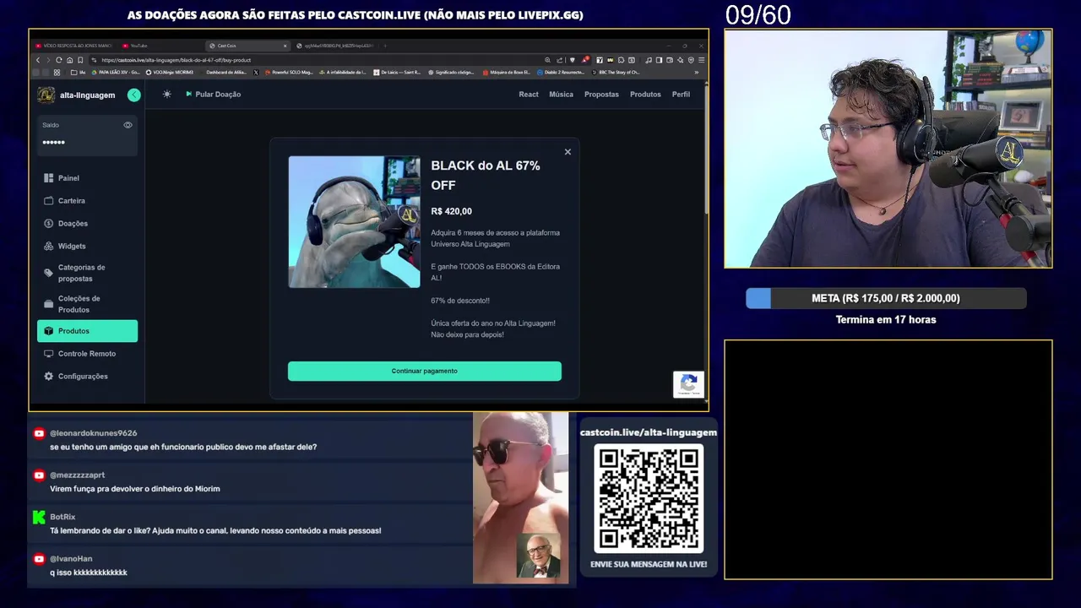Open BBC The Story of bookmark
1081x608 pixels.
click(x=617, y=73)
